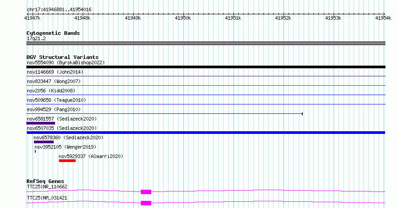
Task: Click the magenta exon block of NR_110662
Action: point(146,192)
